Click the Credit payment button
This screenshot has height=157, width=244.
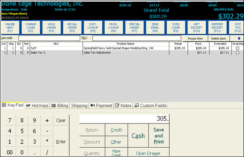(116, 130)
